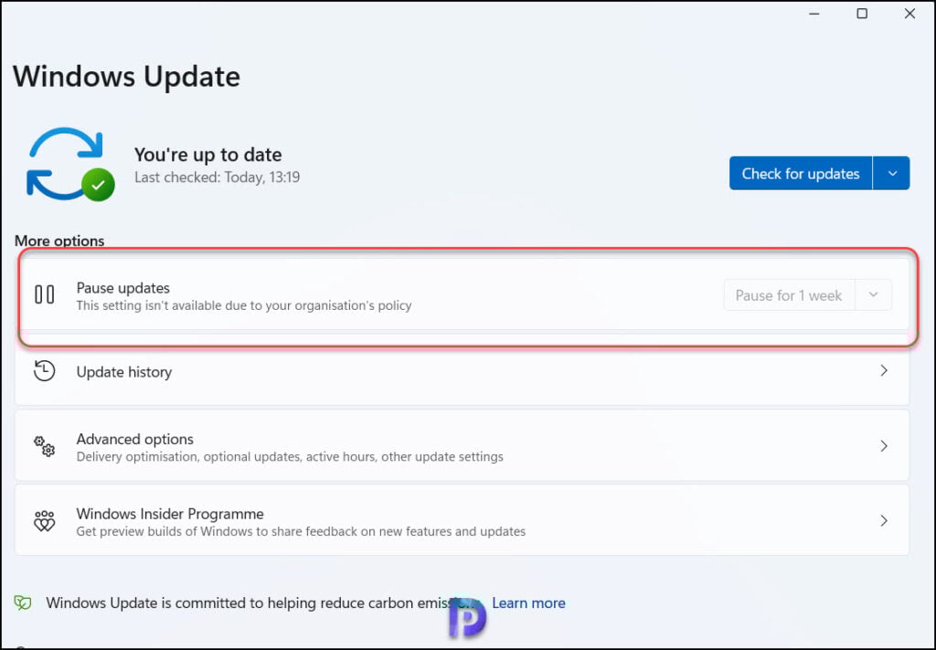Open the dropdown arrow beside Check for updates
The width and height of the screenshot is (936, 650).
click(x=892, y=174)
